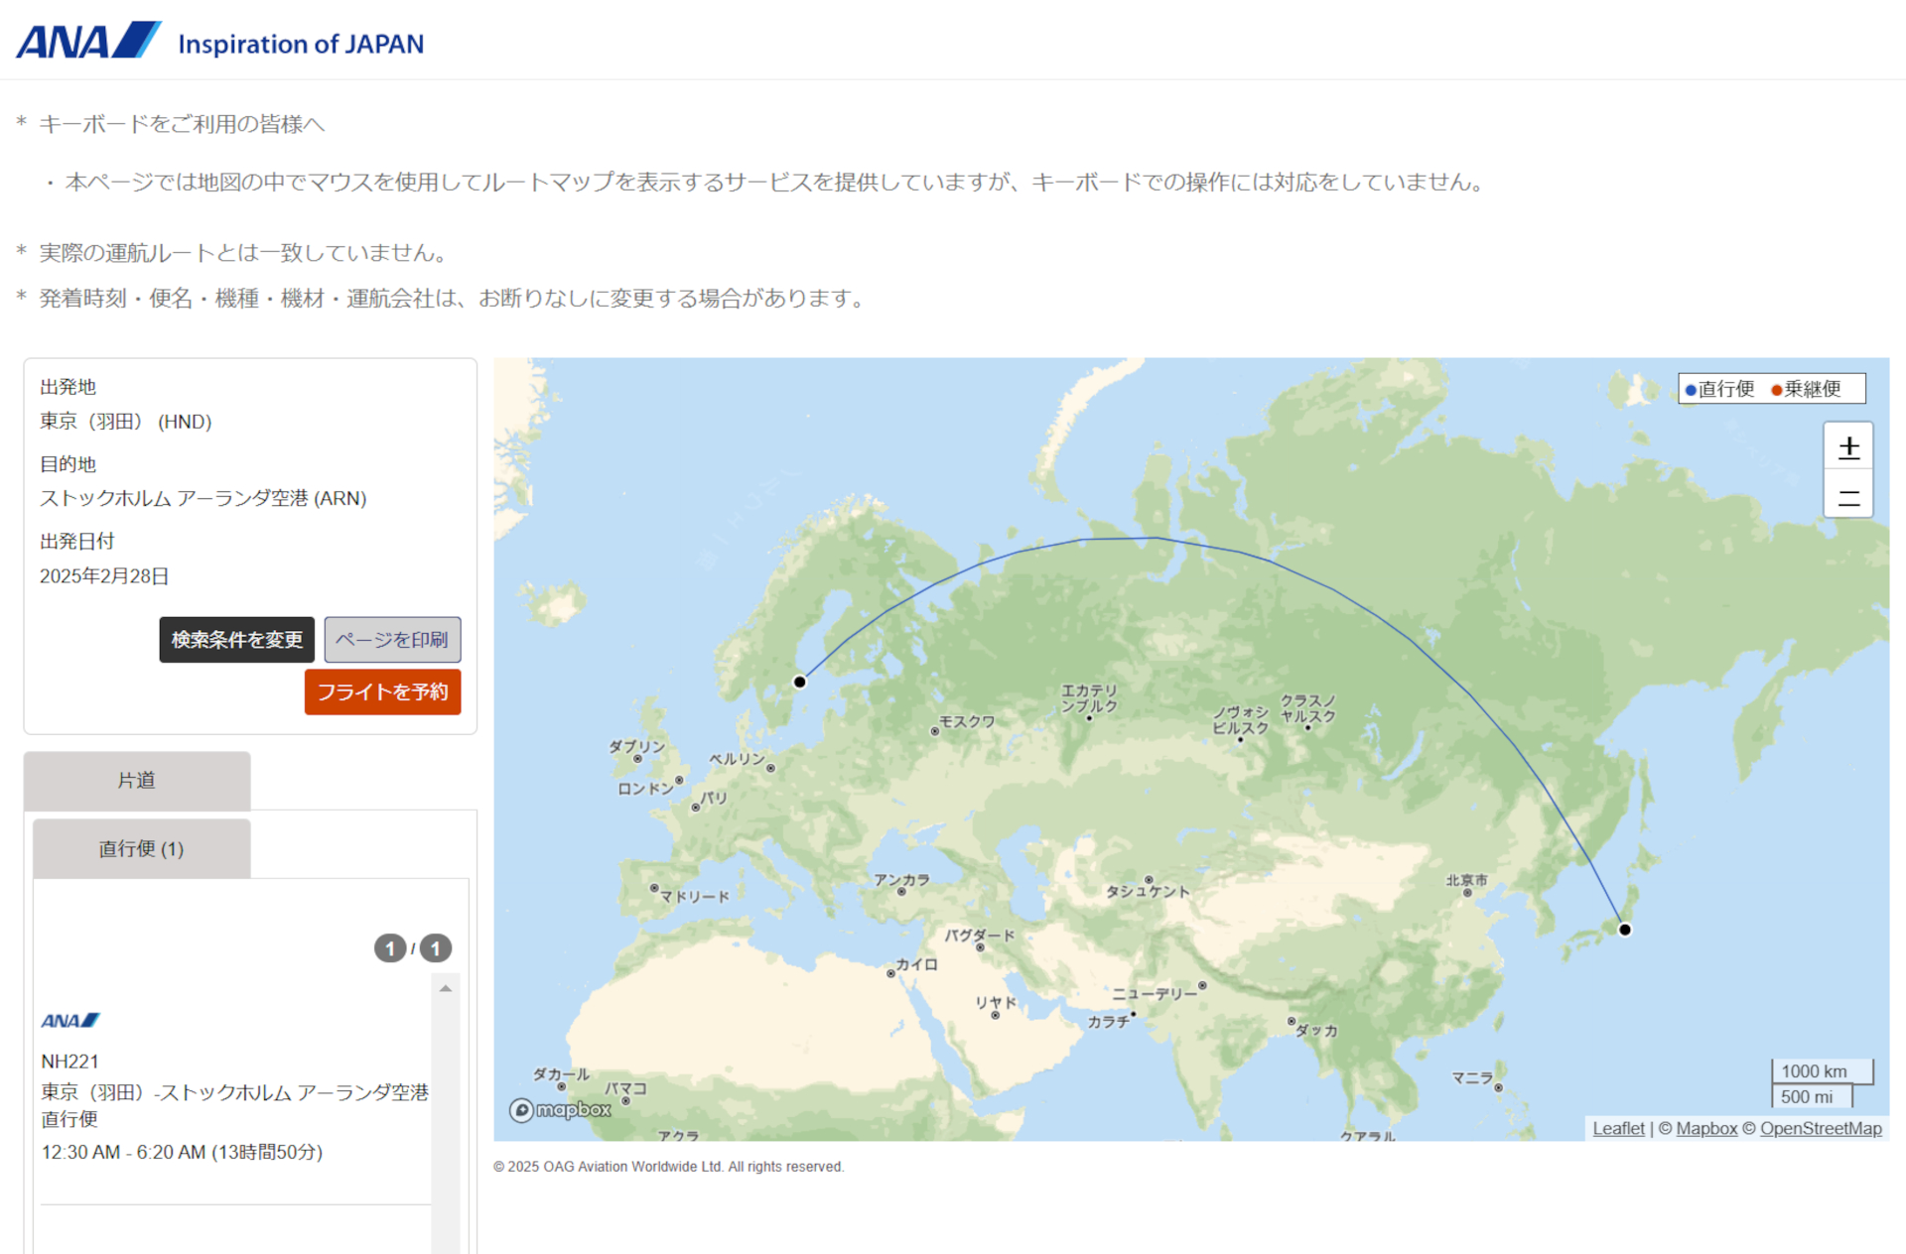
Task: Zoom in on the map with the plus control
Action: click(1848, 446)
